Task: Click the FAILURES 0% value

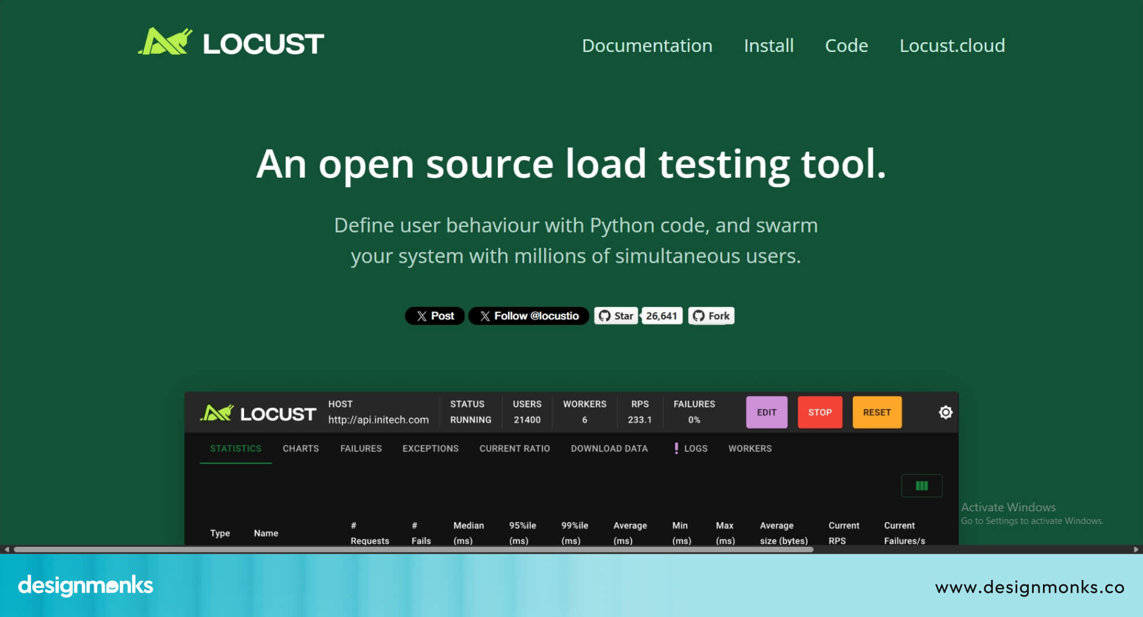Action: [x=694, y=420]
